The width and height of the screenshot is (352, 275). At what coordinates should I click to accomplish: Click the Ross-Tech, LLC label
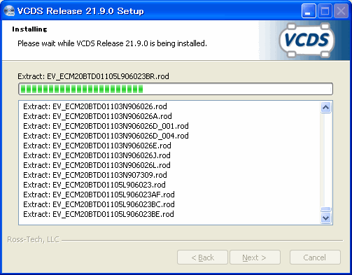click(33, 239)
